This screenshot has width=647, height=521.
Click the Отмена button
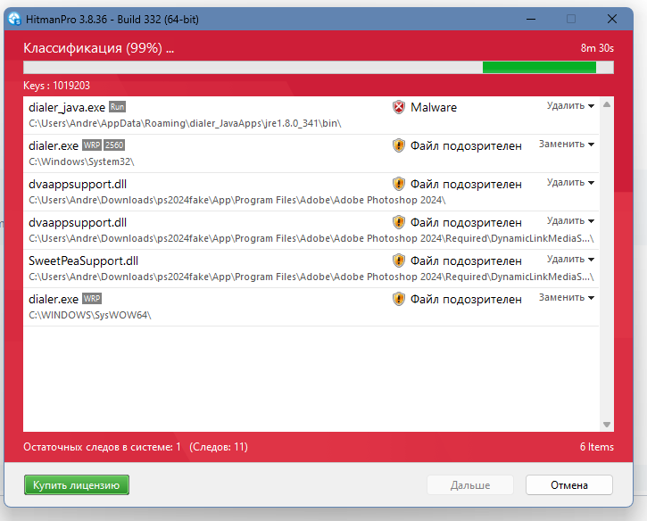[569, 485]
